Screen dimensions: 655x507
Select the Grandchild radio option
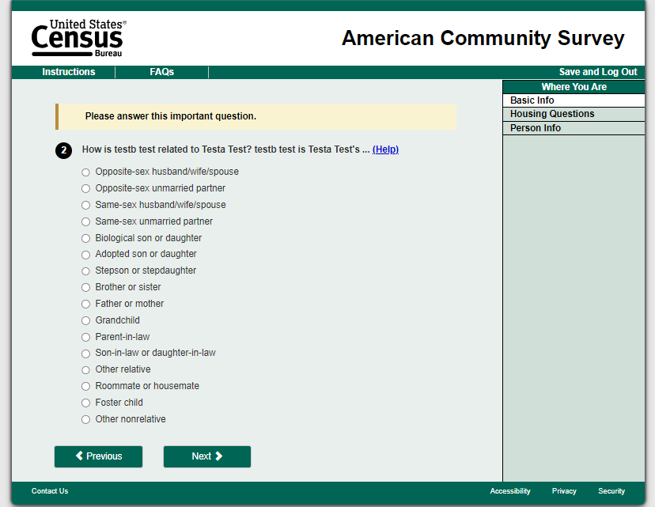pyautogui.click(x=85, y=320)
